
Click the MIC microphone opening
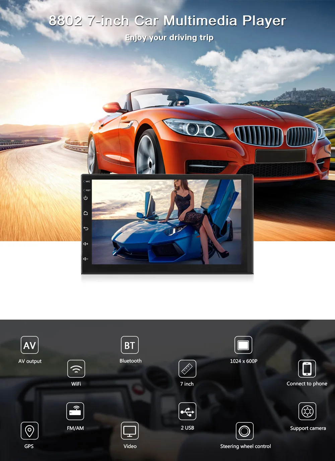[85, 182]
